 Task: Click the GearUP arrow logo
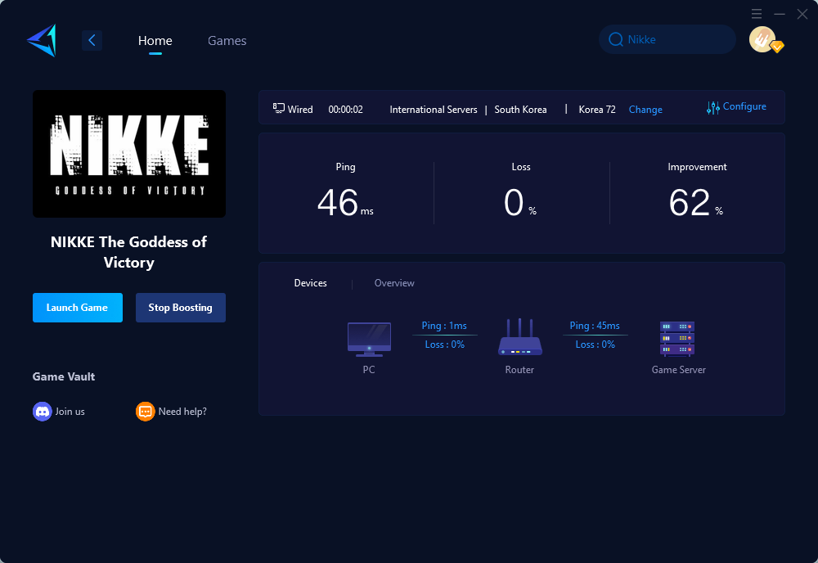point(42,40)
